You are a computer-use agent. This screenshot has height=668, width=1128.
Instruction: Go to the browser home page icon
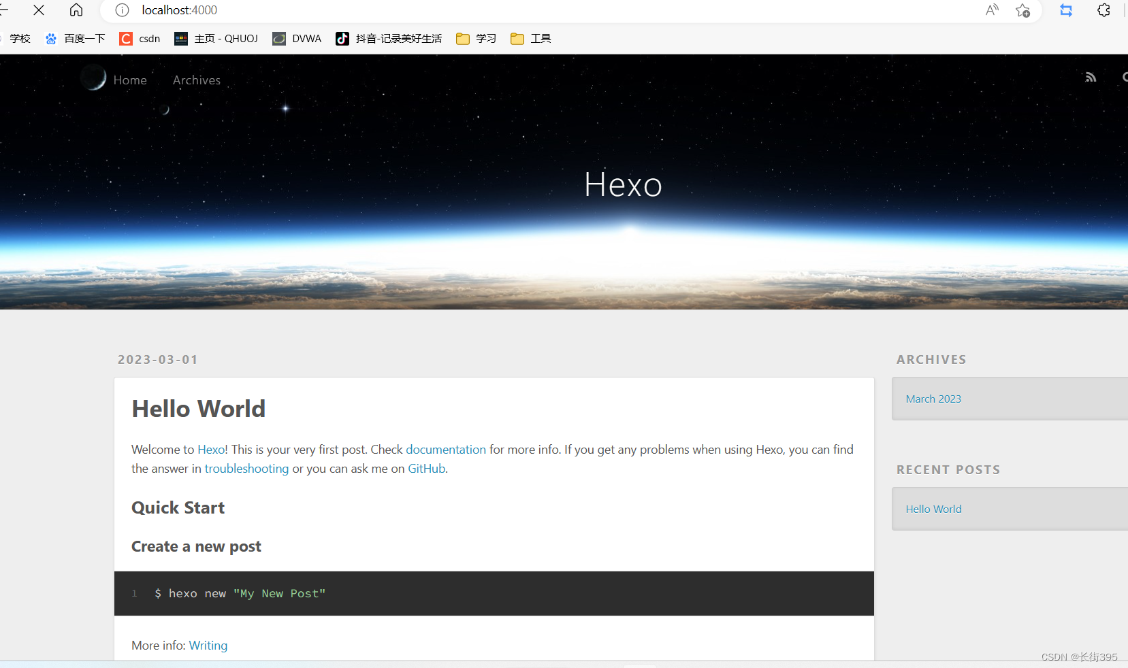(76, 10)
